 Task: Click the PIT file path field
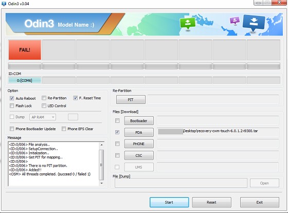tap(213, 99)
